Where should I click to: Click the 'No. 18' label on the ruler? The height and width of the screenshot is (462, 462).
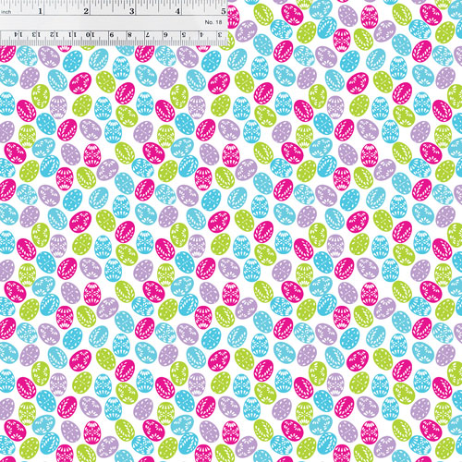[213, 22]
